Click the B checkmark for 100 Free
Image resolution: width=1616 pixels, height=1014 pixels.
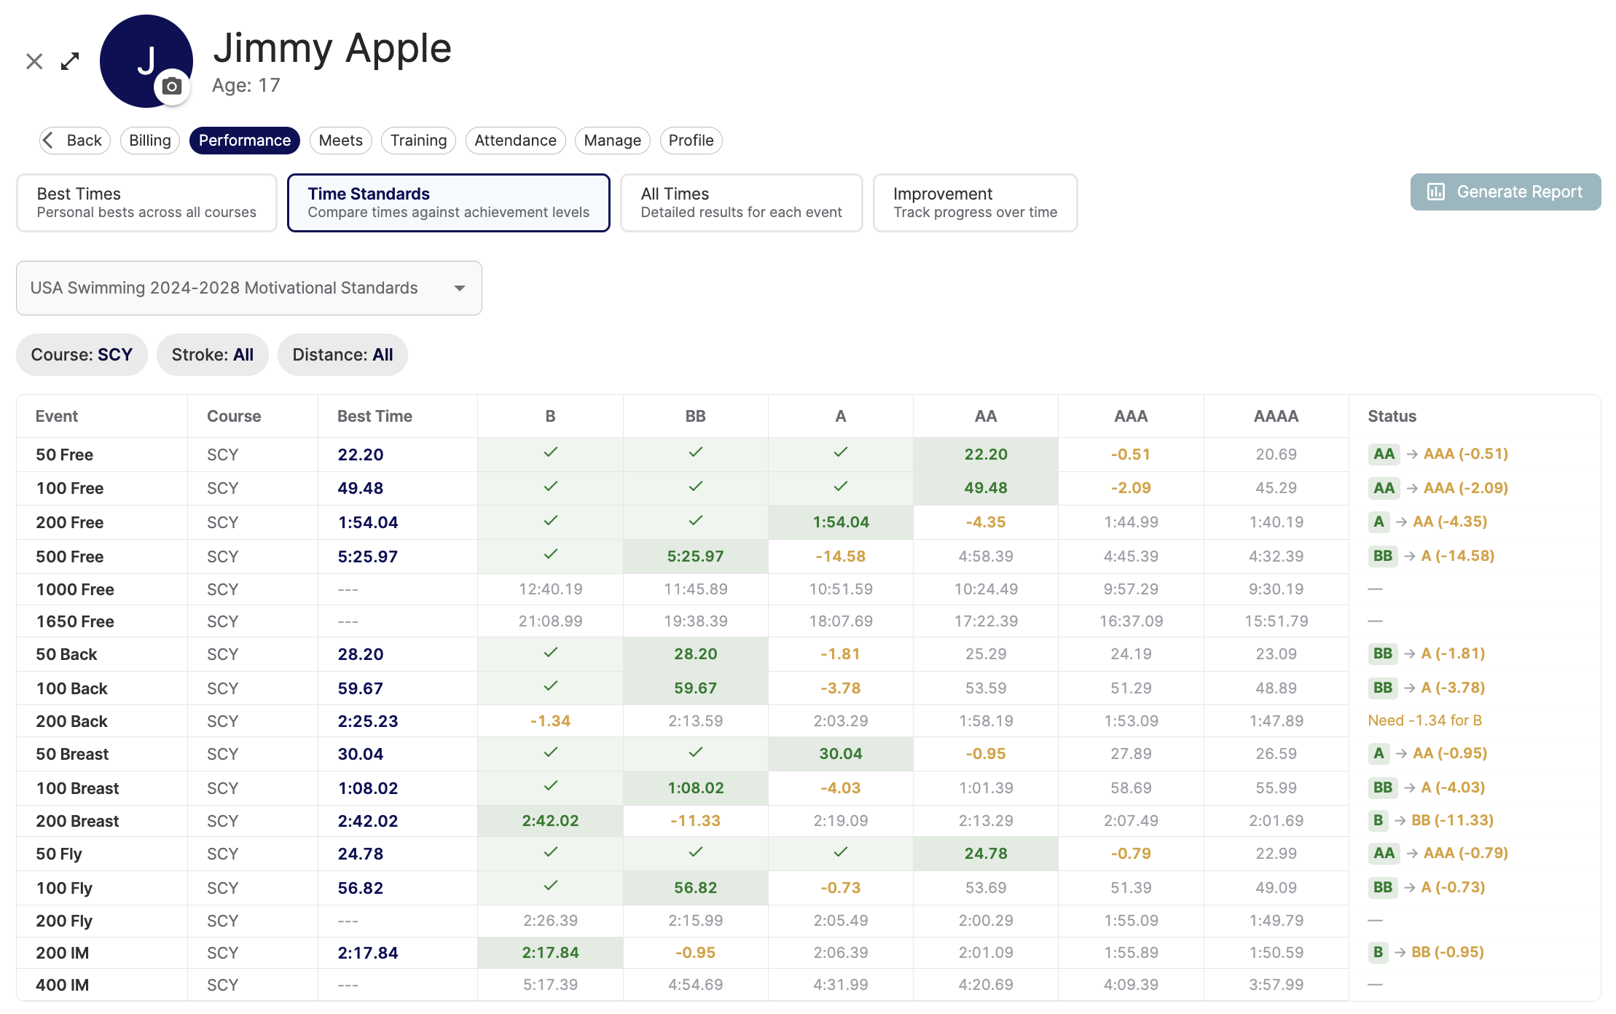point(550,487)
